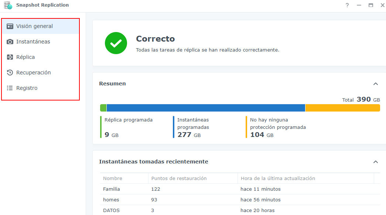This screenshot has width=386, height=215.
Task: Select the Familia snapshot row
Action: [x=112, y=189]
